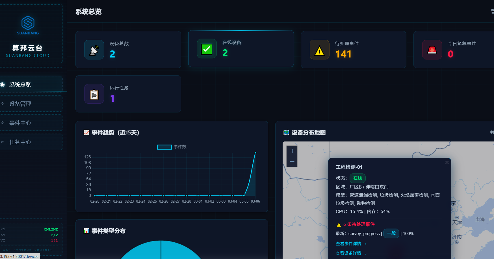Zoom out on the map with minus button
Viewport: 494px width, 259px height.
tap(292, 161)
